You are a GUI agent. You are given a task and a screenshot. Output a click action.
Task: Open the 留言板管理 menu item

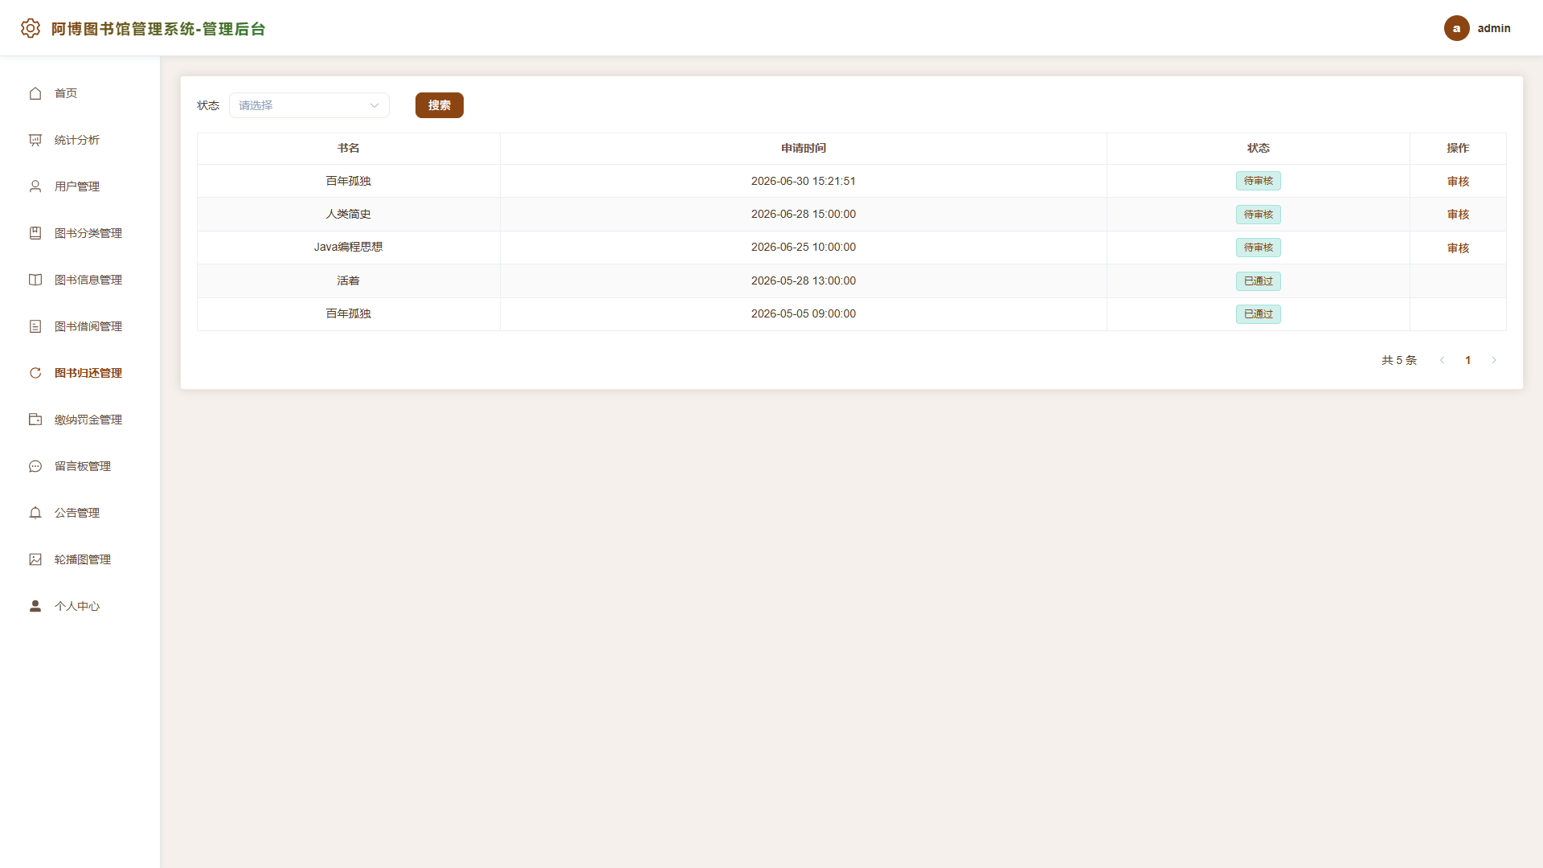[80, 466]
